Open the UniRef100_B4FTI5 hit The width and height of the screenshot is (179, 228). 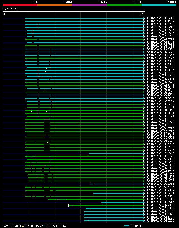161,129
